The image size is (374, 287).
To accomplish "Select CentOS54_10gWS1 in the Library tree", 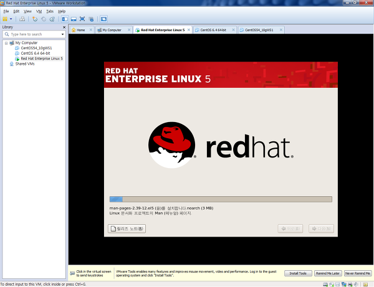I will pos(36,48).
